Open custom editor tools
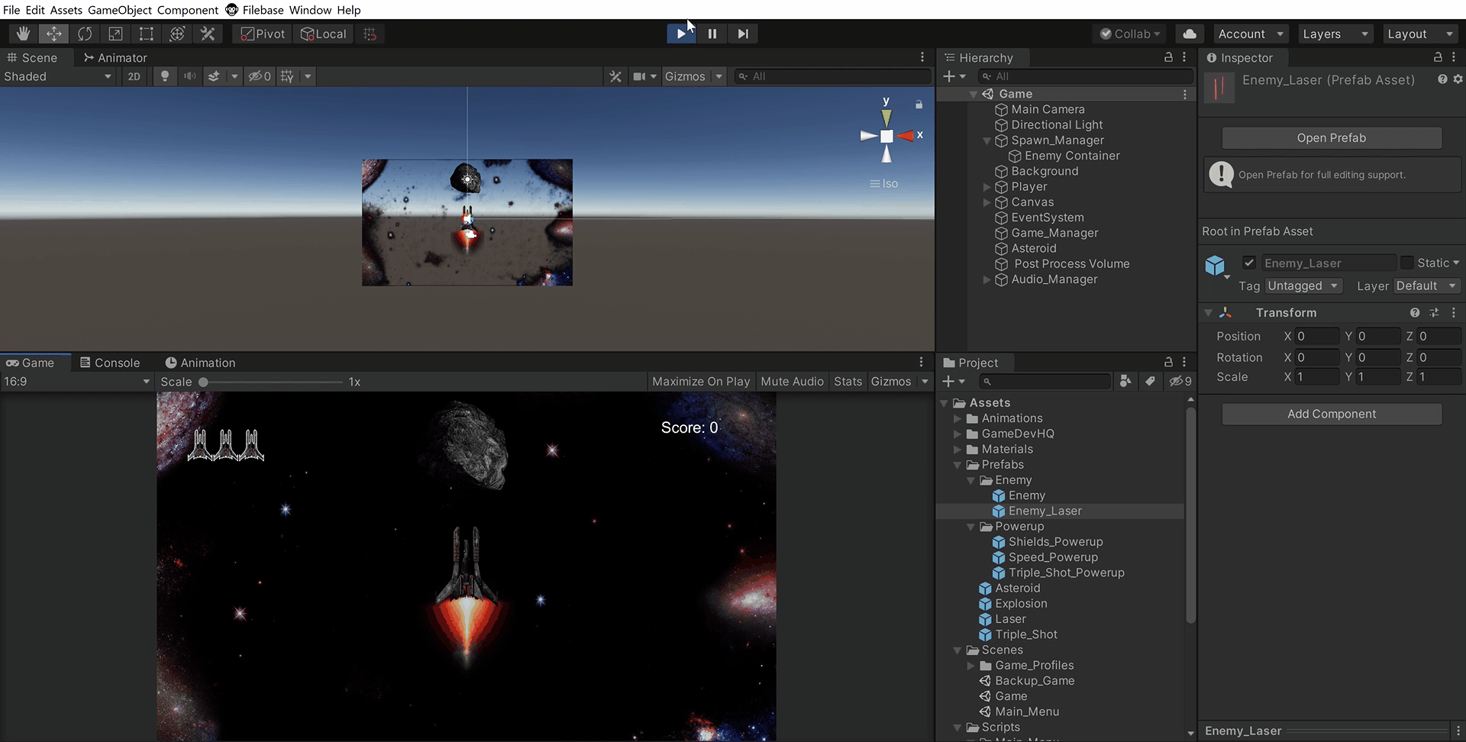 pos(208,34)
